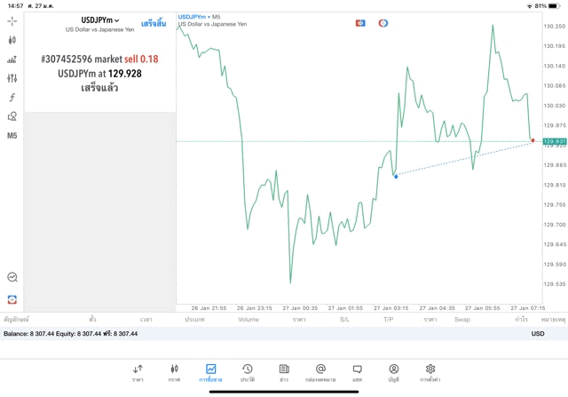The image size is (568, 397).
Task: Click the ประเภท type column header
Action: coord(195,320)
